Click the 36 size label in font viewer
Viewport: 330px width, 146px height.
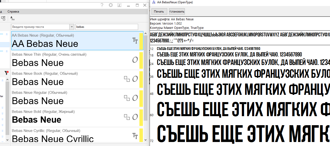[x=152, y=77]
